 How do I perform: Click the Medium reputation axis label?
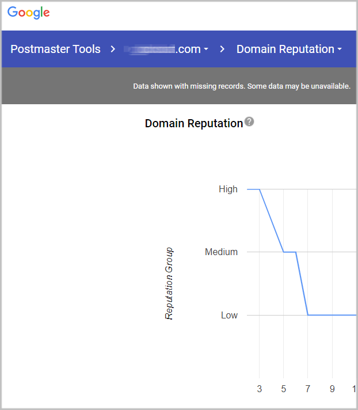click(x=221, y=252)
